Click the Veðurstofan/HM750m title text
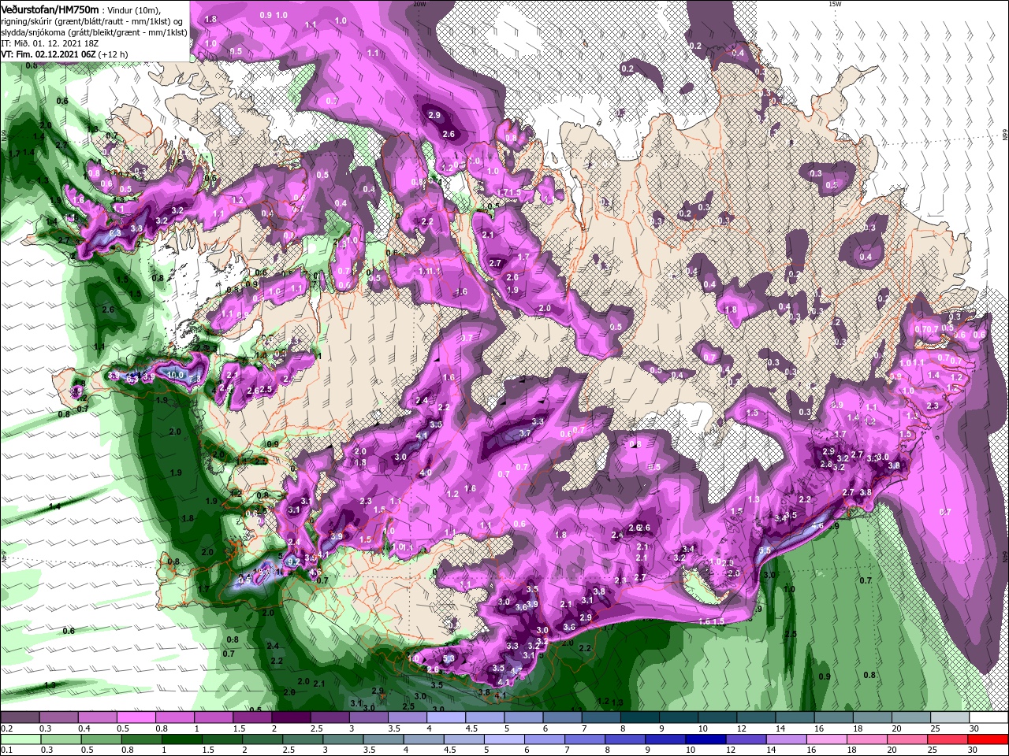Image resolution: width=1009 pixels, height=756 pixels. click(x=50, y=9)
